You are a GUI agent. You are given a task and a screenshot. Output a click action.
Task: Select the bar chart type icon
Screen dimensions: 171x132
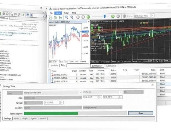[x=51, y=17]
